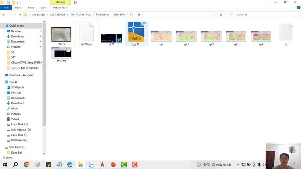Open the Dang Bai folder
Screen dimensions: 301x169
pyautogui.click(x=16, y=153)
